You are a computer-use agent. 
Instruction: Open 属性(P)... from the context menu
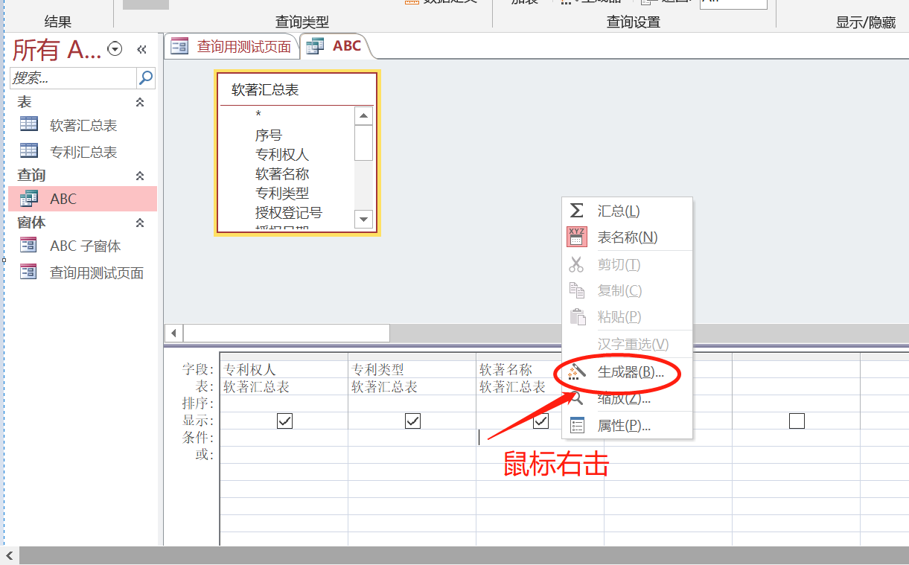[627, 426]
